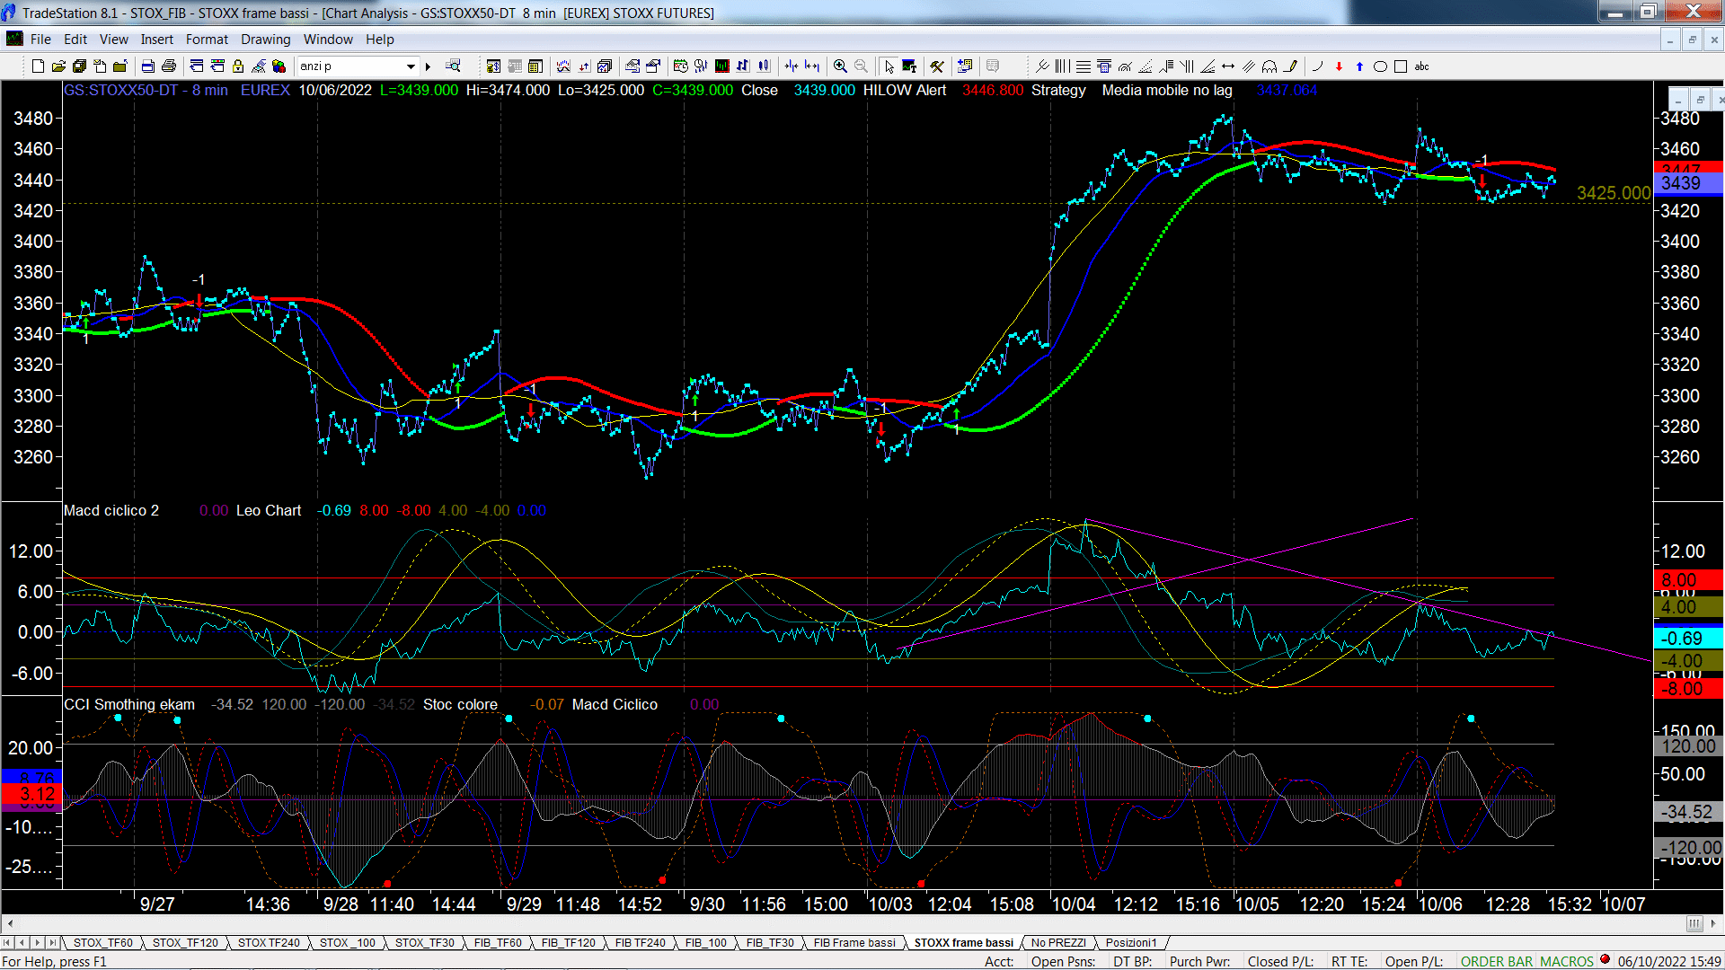Image resolution: width=1725 pixels, height=970 pixels.
Task: Click the scroll left arrow of chart scrollbar
Action: click(x=10, y=923)
